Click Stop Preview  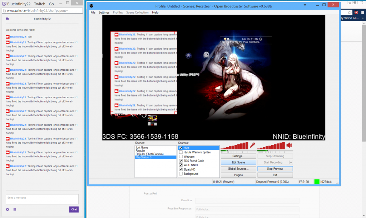[x=275, y=169]
